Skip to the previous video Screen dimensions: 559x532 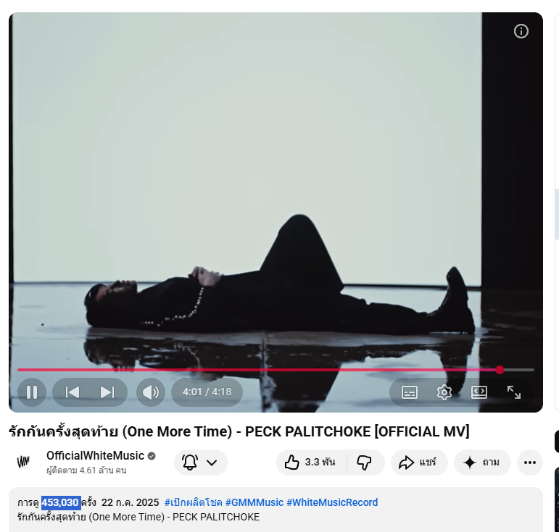73,392
